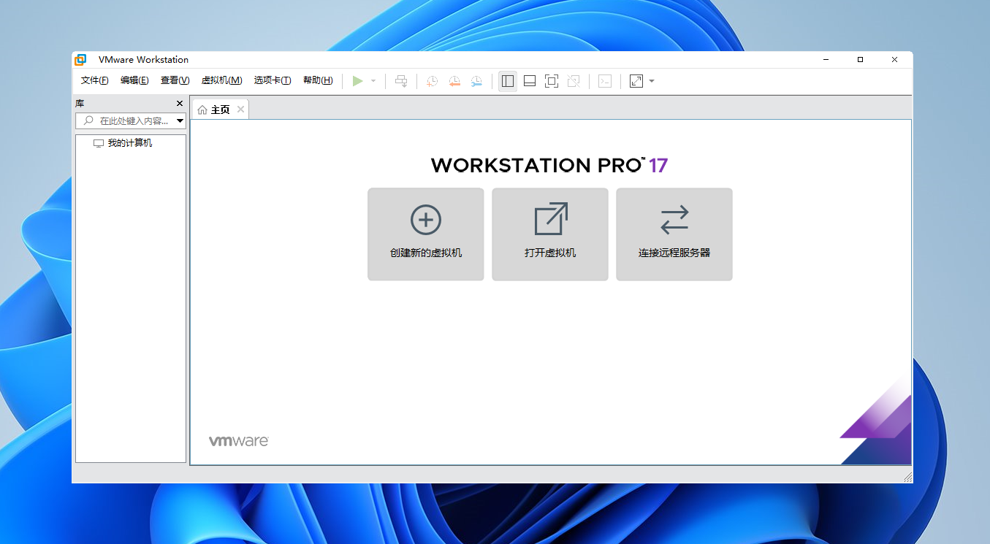
Task: Close the 库 library panel
Action: click(180, 104)
